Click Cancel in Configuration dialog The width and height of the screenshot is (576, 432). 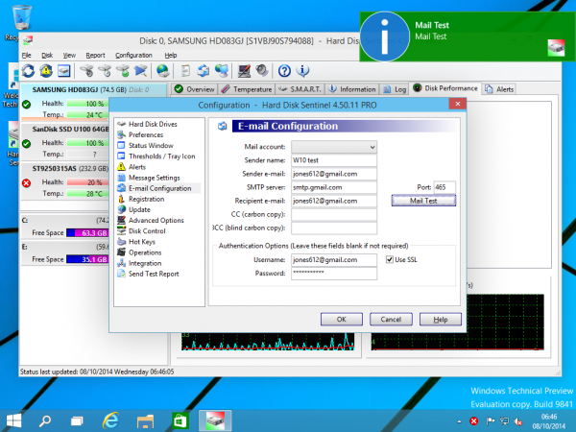pos(391,320)
